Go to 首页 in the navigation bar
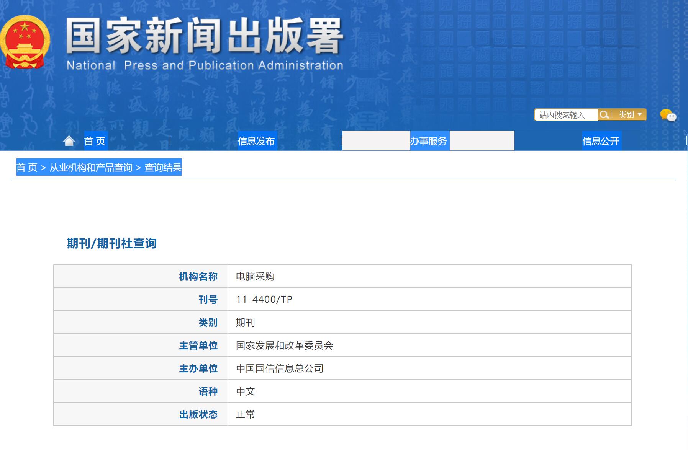The width and height of the screenshot is (688, 450). point(95,141)
